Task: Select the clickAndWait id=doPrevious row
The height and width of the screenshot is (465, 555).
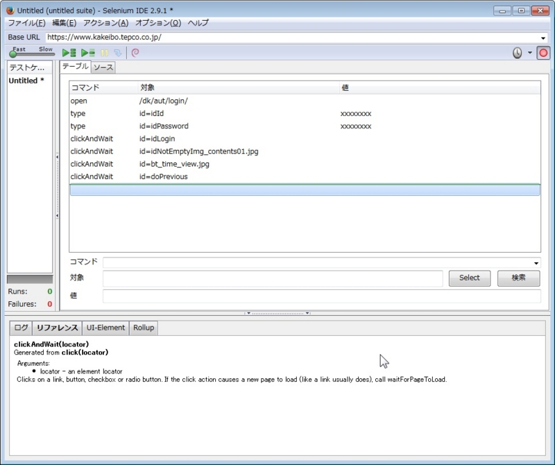Action: (x=139, y=176)
